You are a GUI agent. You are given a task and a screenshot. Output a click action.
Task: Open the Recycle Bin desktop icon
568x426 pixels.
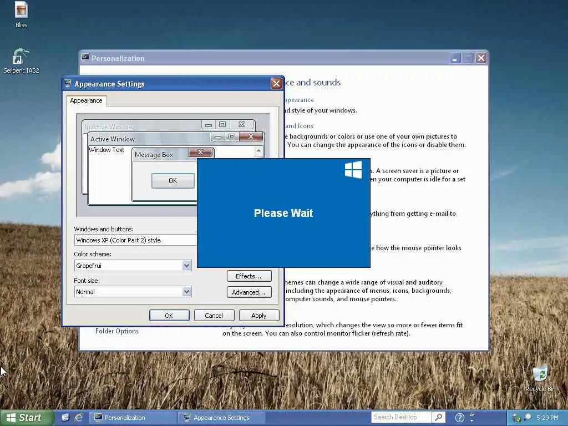tap(540, 379)
